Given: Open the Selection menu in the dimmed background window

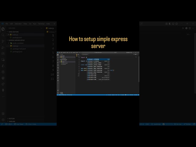Looking at the screenshot, I should point(18,24).
